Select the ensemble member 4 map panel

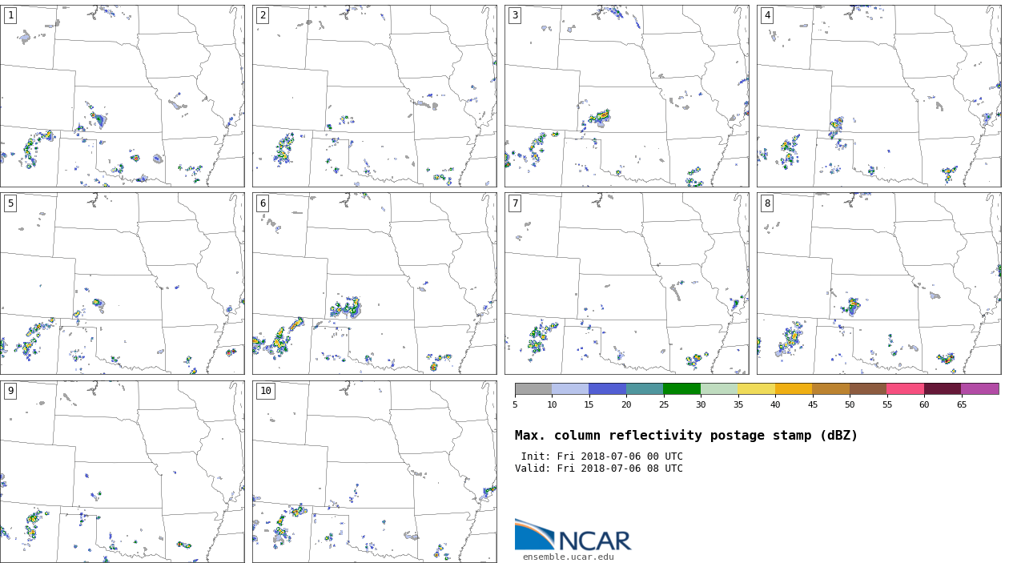pos(878,96)
